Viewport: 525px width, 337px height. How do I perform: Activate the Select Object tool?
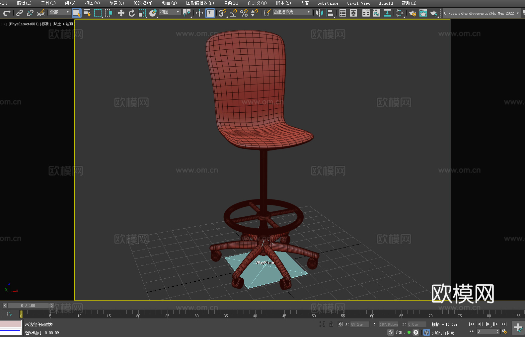[x=77, y=13]
